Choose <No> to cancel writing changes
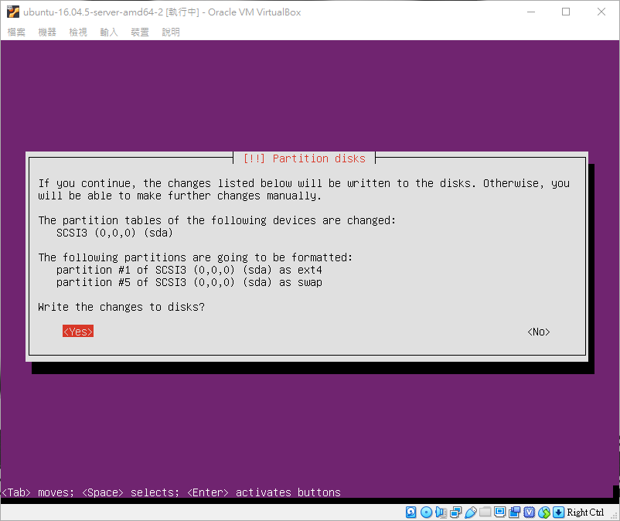Image resolution: width=620 pixels, height=521 pixels. [x=539, y=332]
